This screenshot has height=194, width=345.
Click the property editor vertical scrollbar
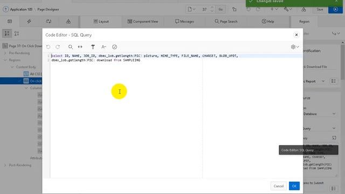[x=342, y=62]
